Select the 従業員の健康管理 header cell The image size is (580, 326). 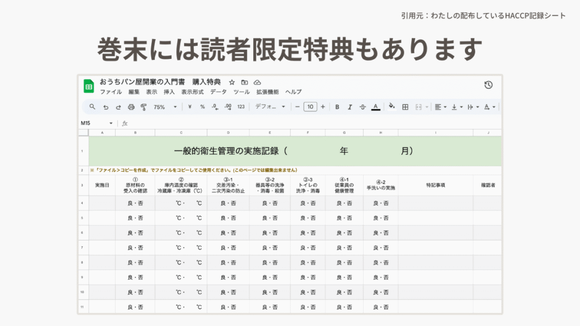344,185
